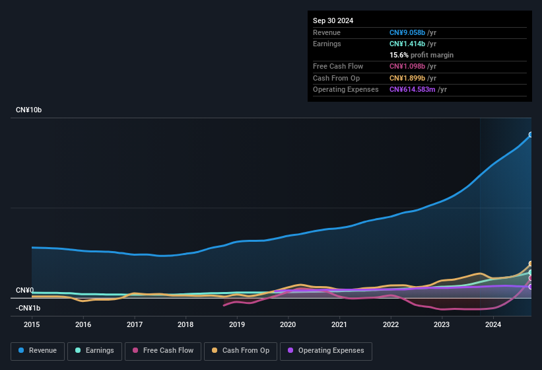Click the Sep 30 2024 tooltip date
542x370 pixels.
point(333,20)
